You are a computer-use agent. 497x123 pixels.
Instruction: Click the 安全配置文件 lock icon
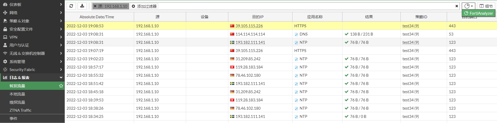pyautogui.click(x=5, y=29)
